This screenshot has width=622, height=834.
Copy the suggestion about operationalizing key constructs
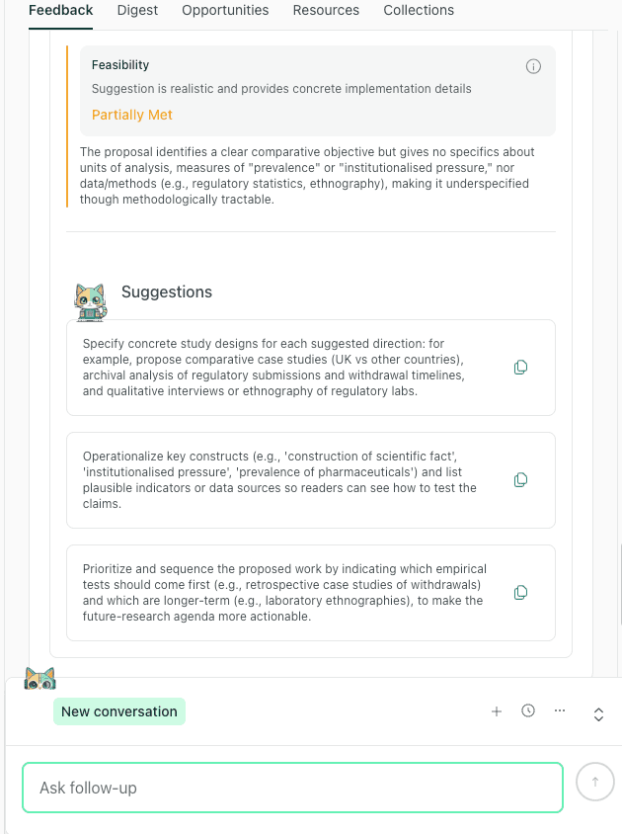coord(520,480)
